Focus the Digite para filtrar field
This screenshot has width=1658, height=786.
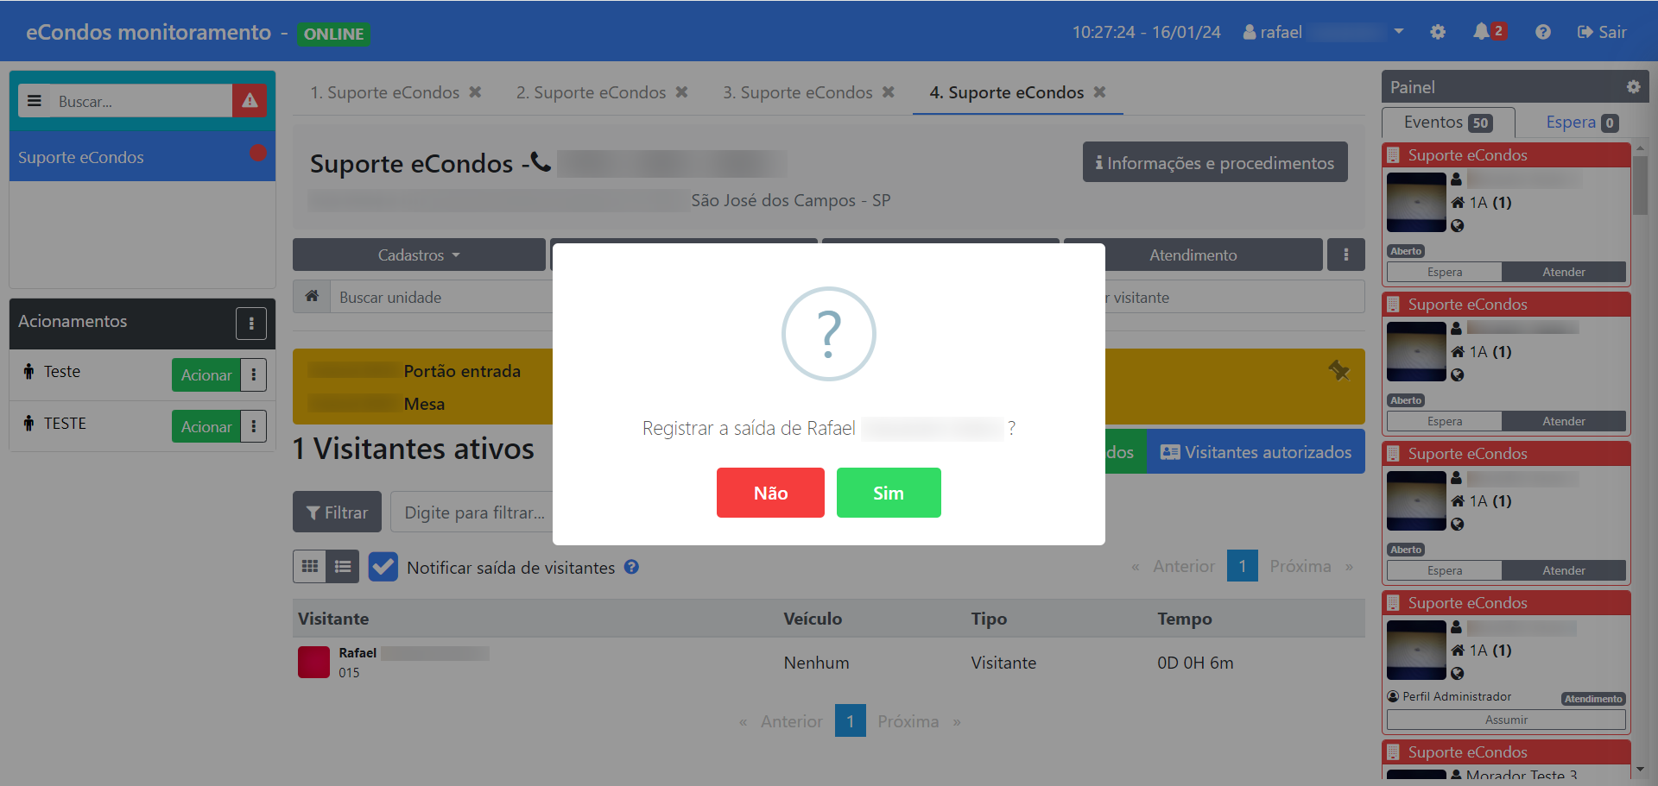472,512
